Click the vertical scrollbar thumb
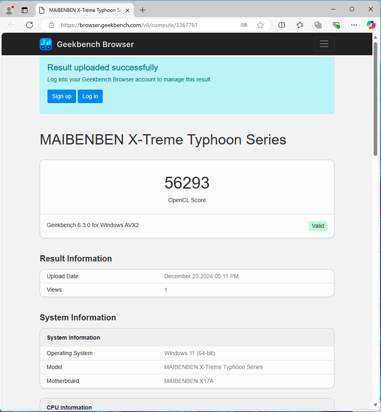The image size is (381, 412). click(376, 99)
